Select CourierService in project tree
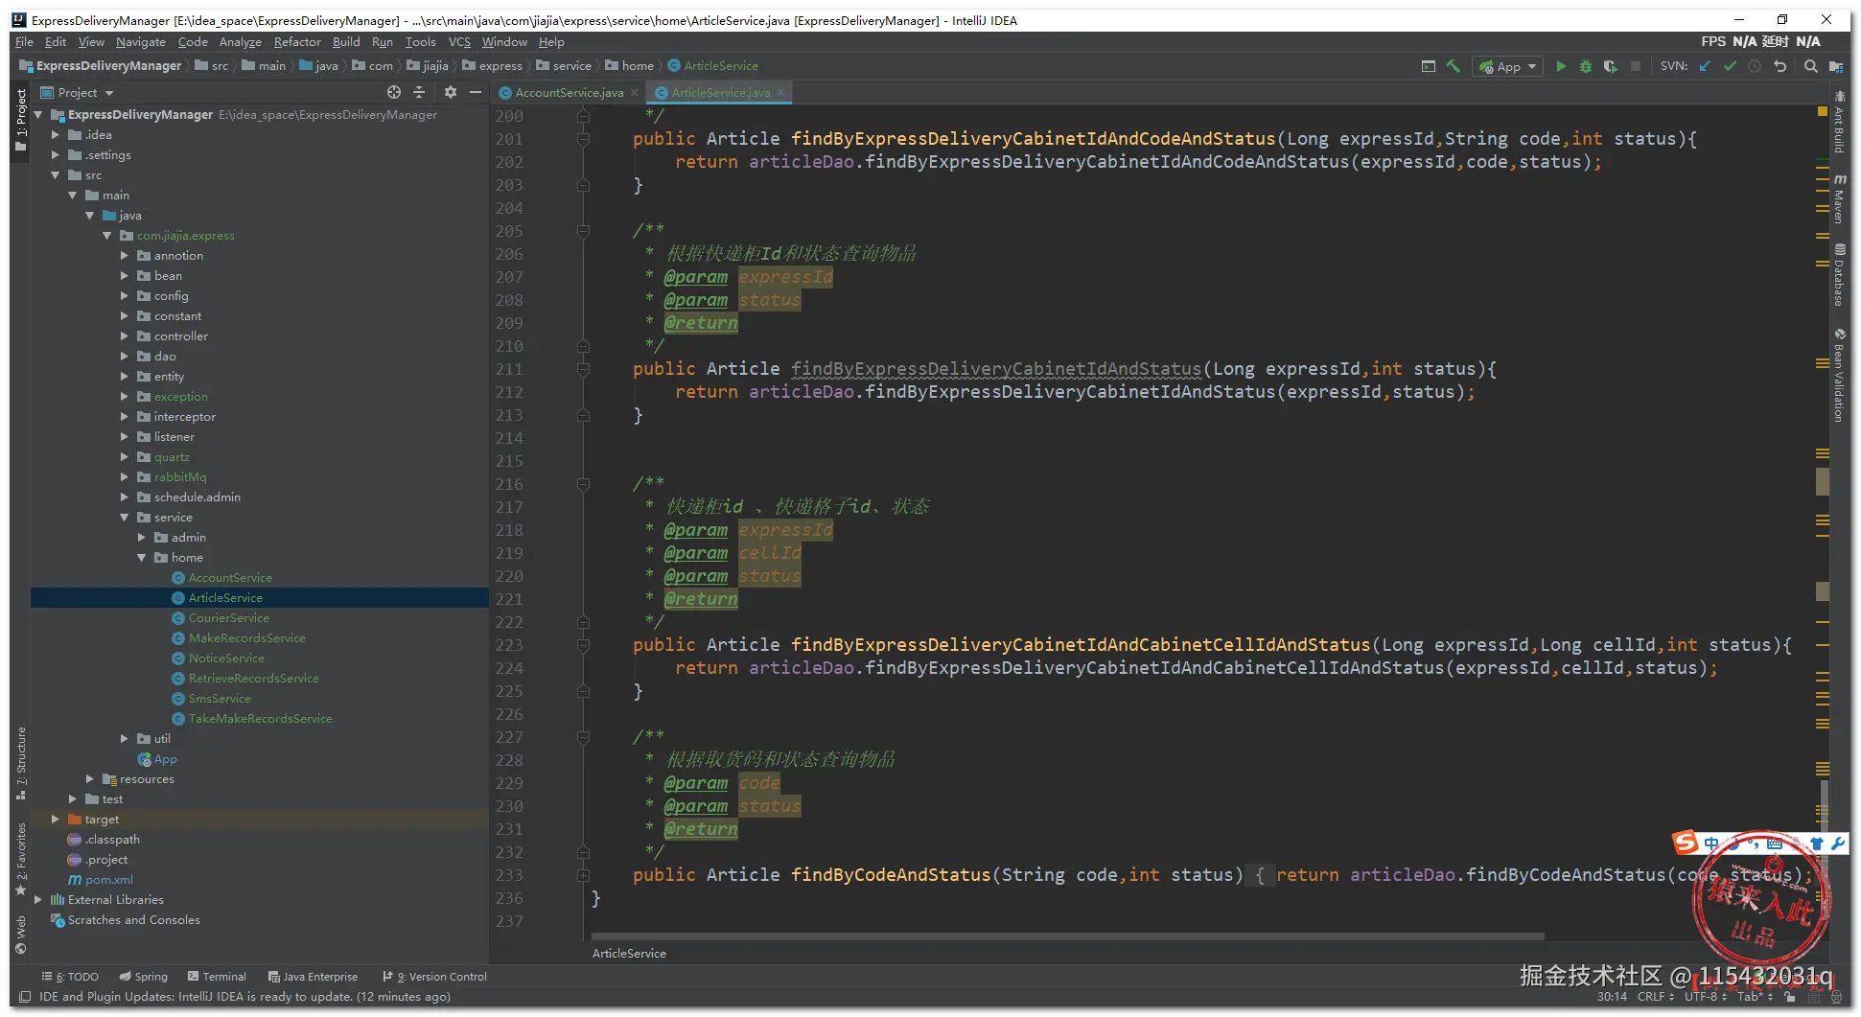 tap(228, 618)
